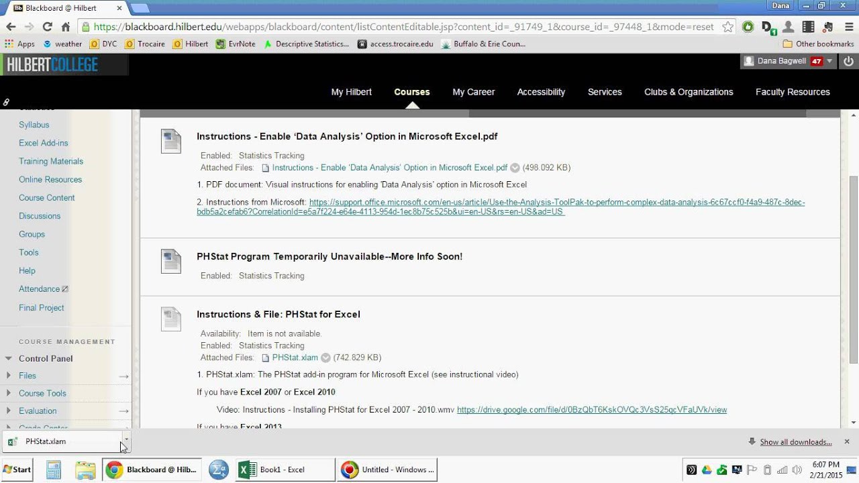This screenshot has height=483, width=859.
Task: Click the Files arrow shortcut in Control Panel
Action: click(123, 376)
